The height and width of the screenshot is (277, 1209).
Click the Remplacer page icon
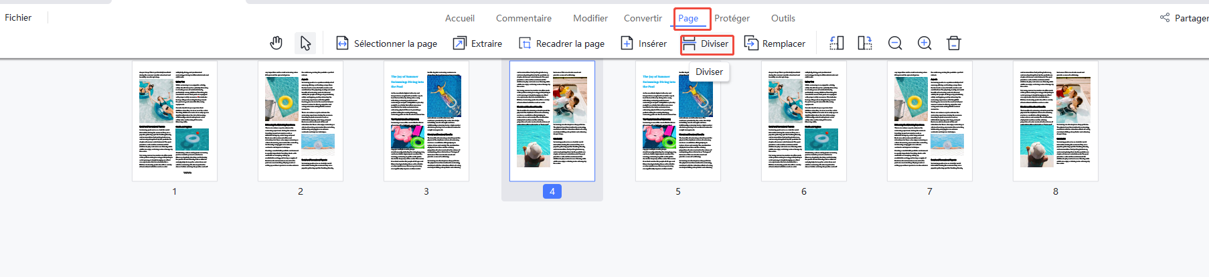[751, 43]
